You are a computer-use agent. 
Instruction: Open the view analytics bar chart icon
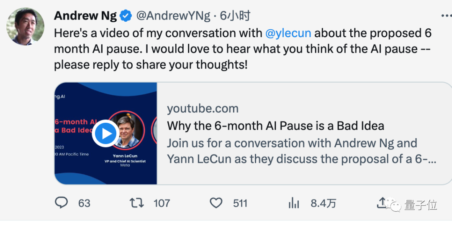(294, 203)
